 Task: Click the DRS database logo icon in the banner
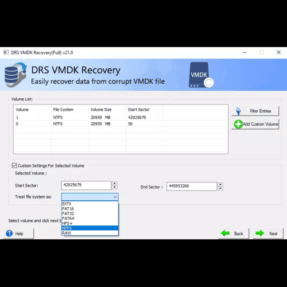tap(15, 75)
